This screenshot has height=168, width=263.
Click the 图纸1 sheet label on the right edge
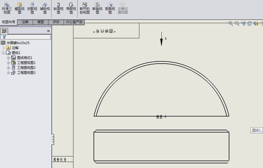[x=256, y=130]
